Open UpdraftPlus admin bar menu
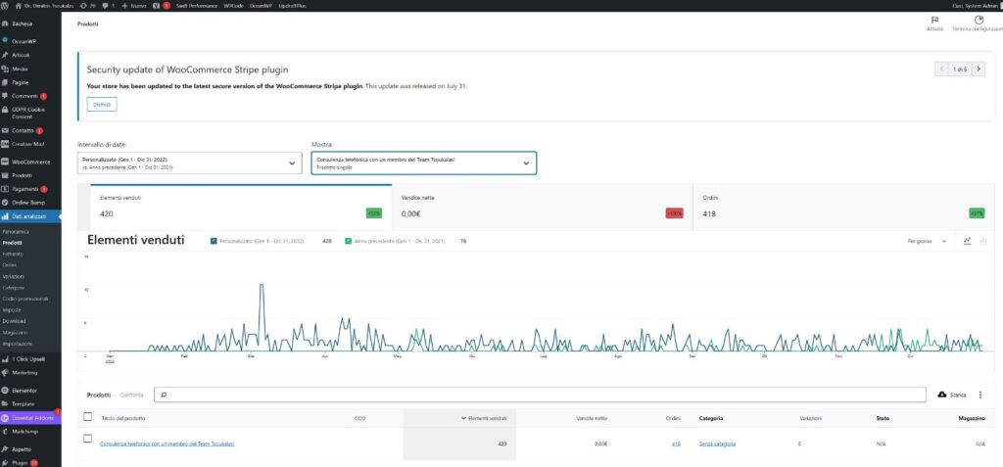 294,5
